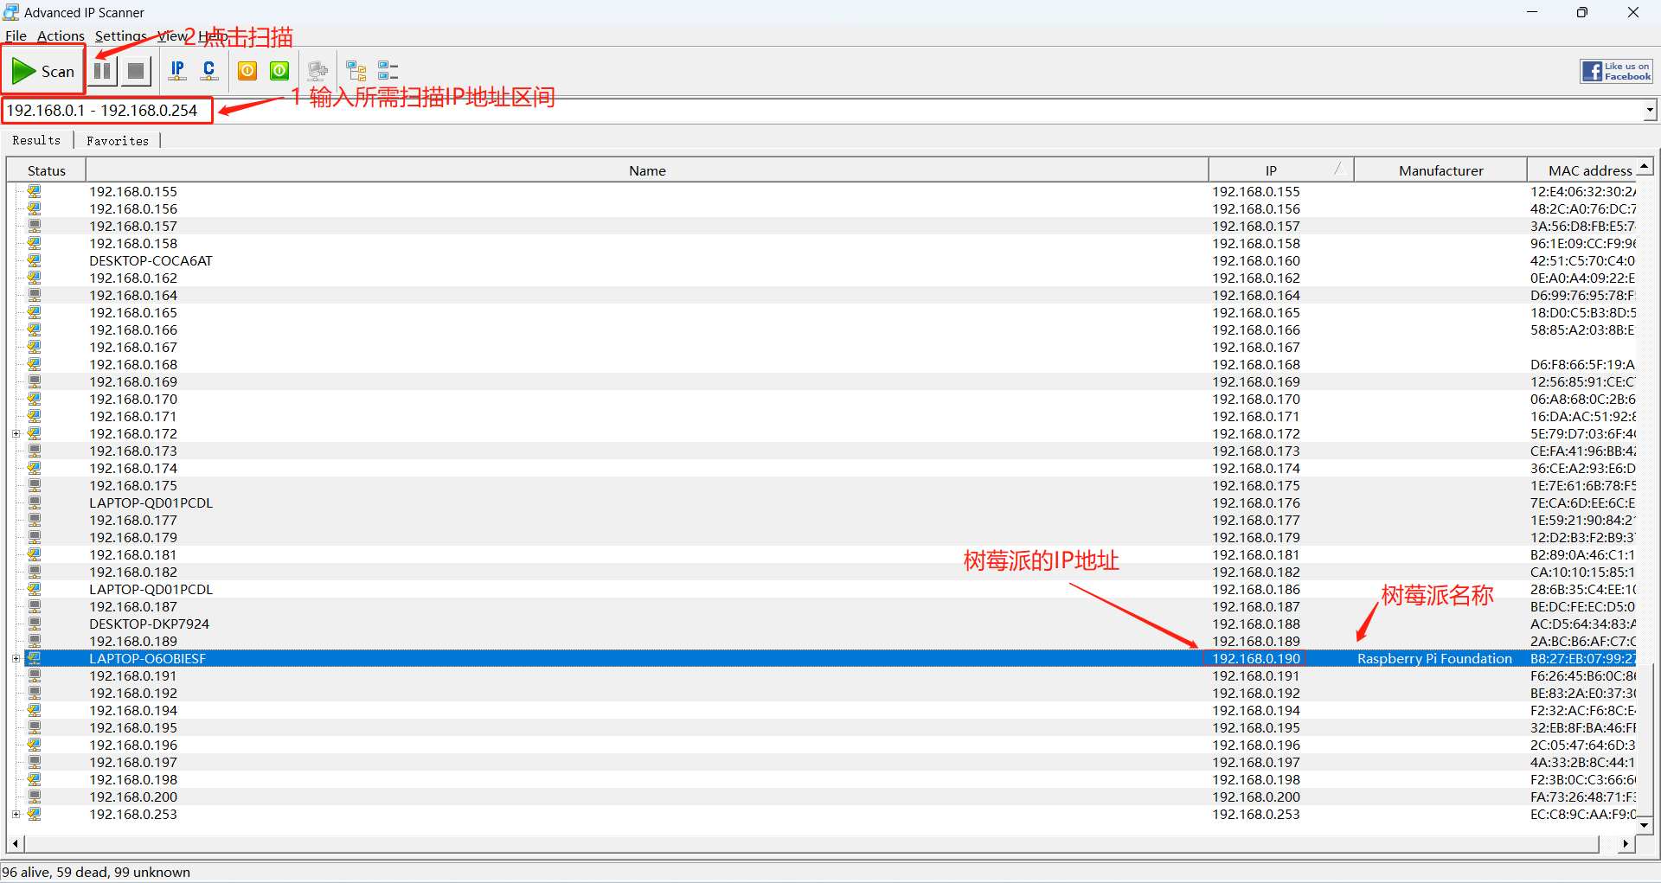Start the network scan with Scan button
This screenshot has height=883, width=1661.
pyautogui.click(x=43, y=71)
